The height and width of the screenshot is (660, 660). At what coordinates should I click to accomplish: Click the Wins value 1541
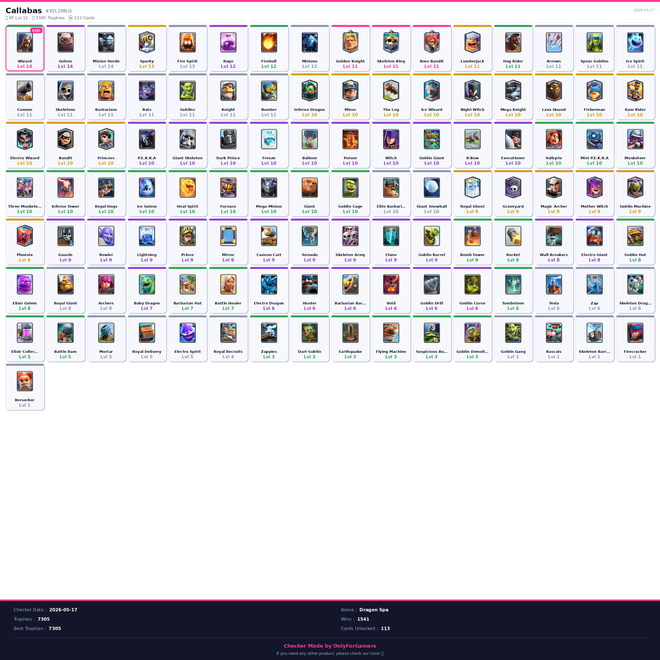[x=363, y=619]
